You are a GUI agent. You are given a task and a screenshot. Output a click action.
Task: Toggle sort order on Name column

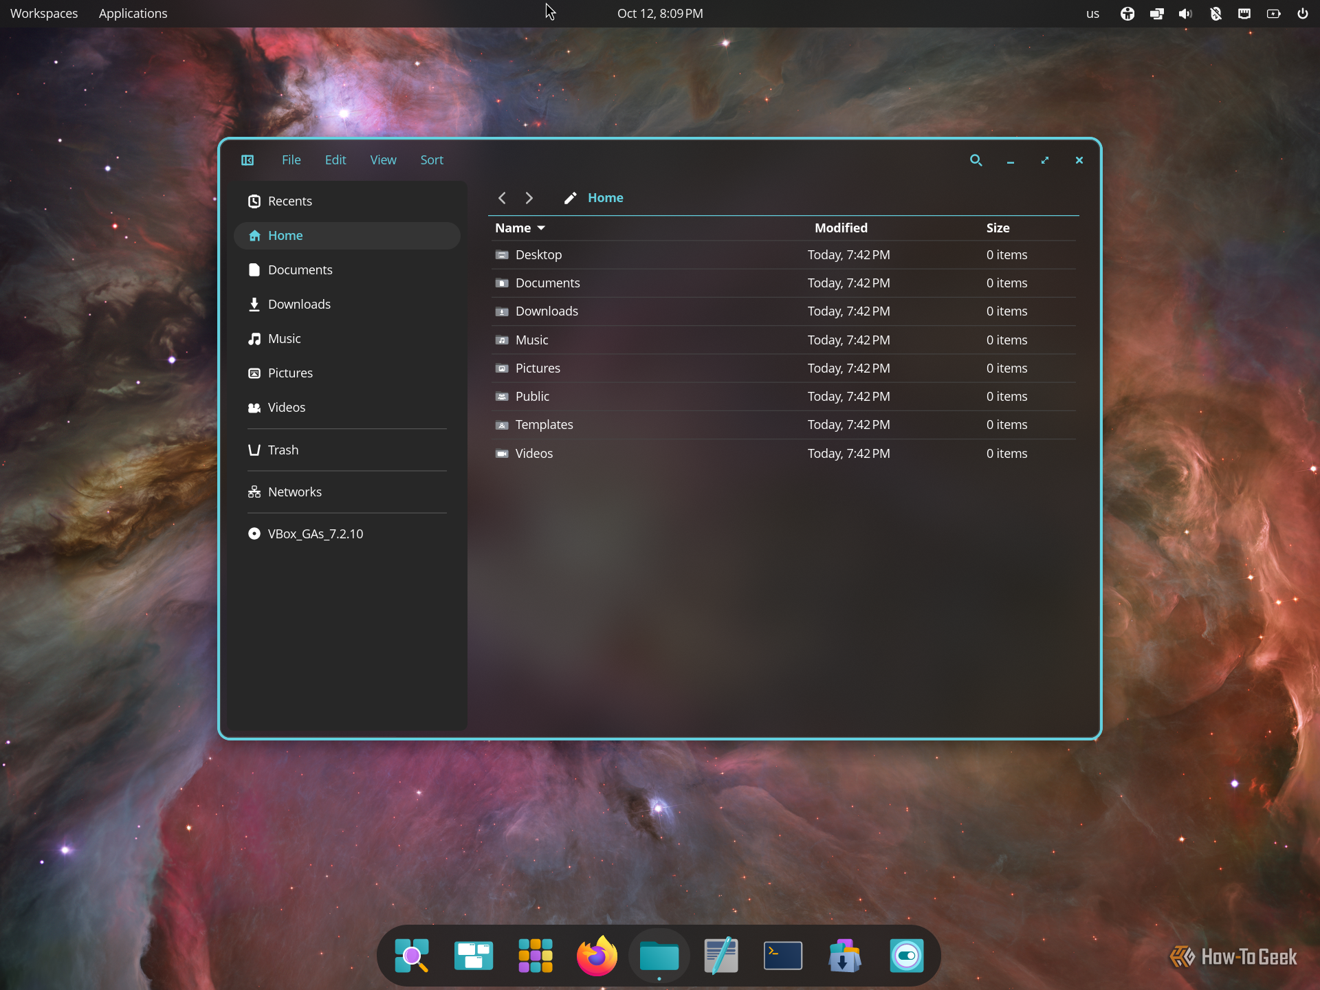(520, 228)
